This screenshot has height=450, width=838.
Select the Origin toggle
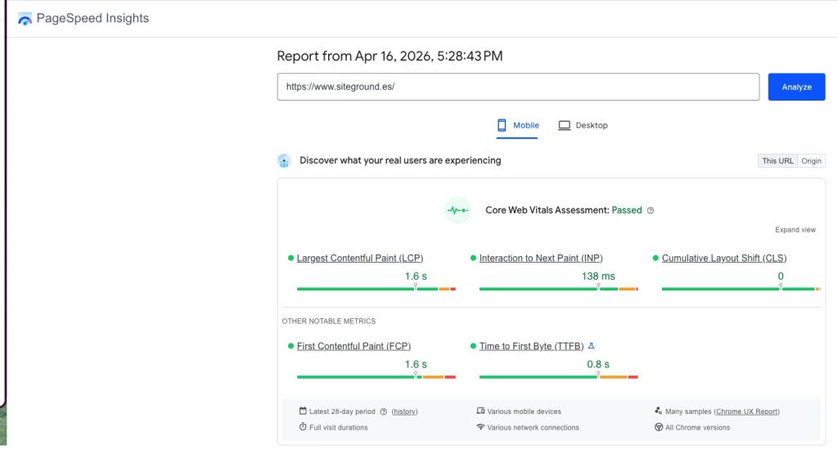811,161
